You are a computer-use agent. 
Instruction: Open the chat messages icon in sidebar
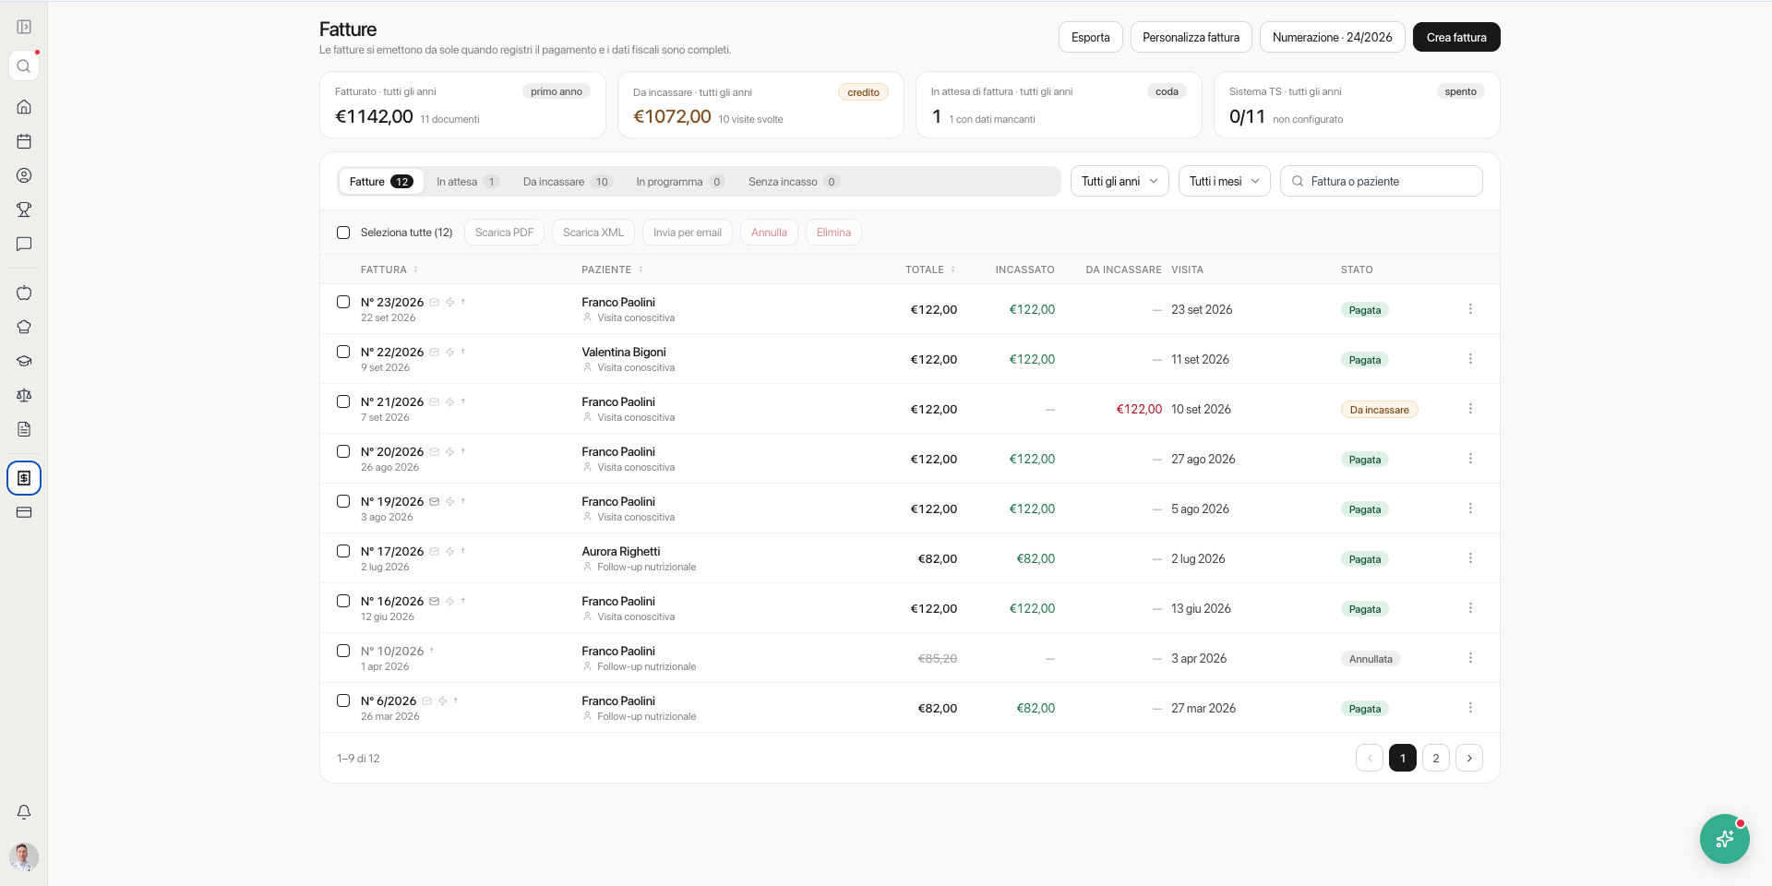point(24,244)
